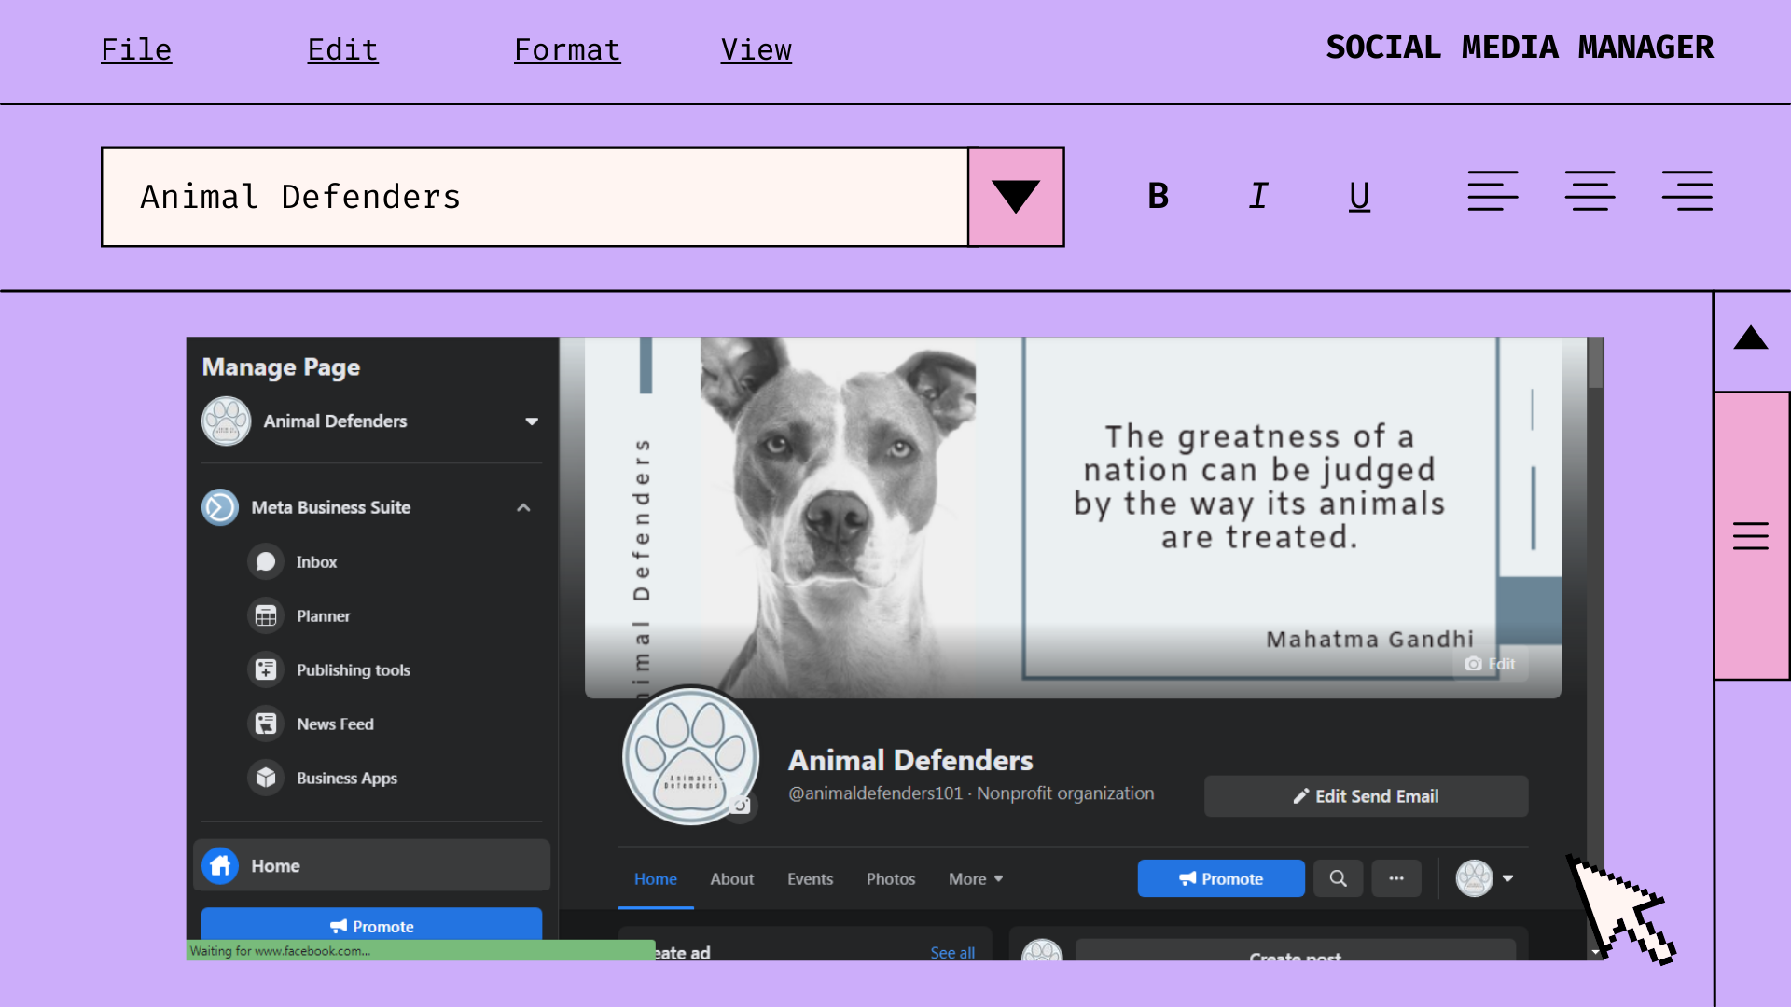Expand the Animal Defenders page switcher
1791x1007 pixels.
coord(532,421)
